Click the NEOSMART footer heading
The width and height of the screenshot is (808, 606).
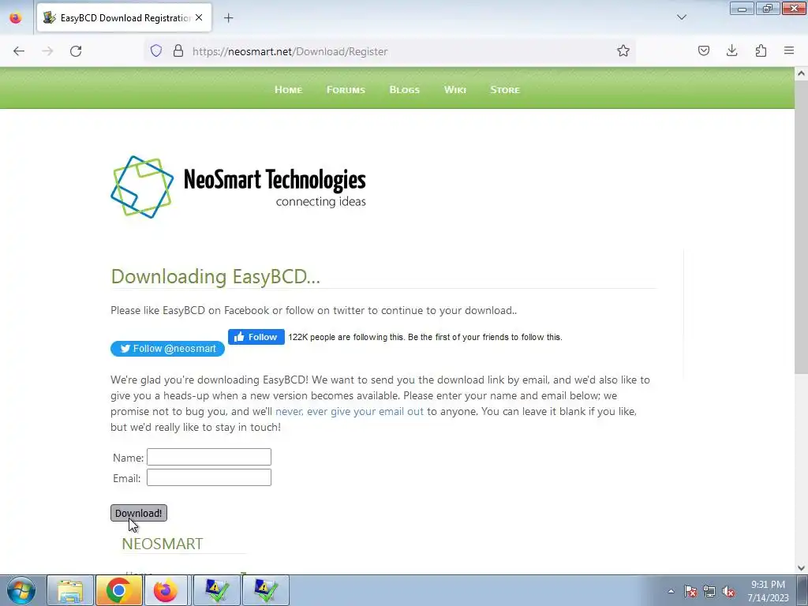point(163,544)
